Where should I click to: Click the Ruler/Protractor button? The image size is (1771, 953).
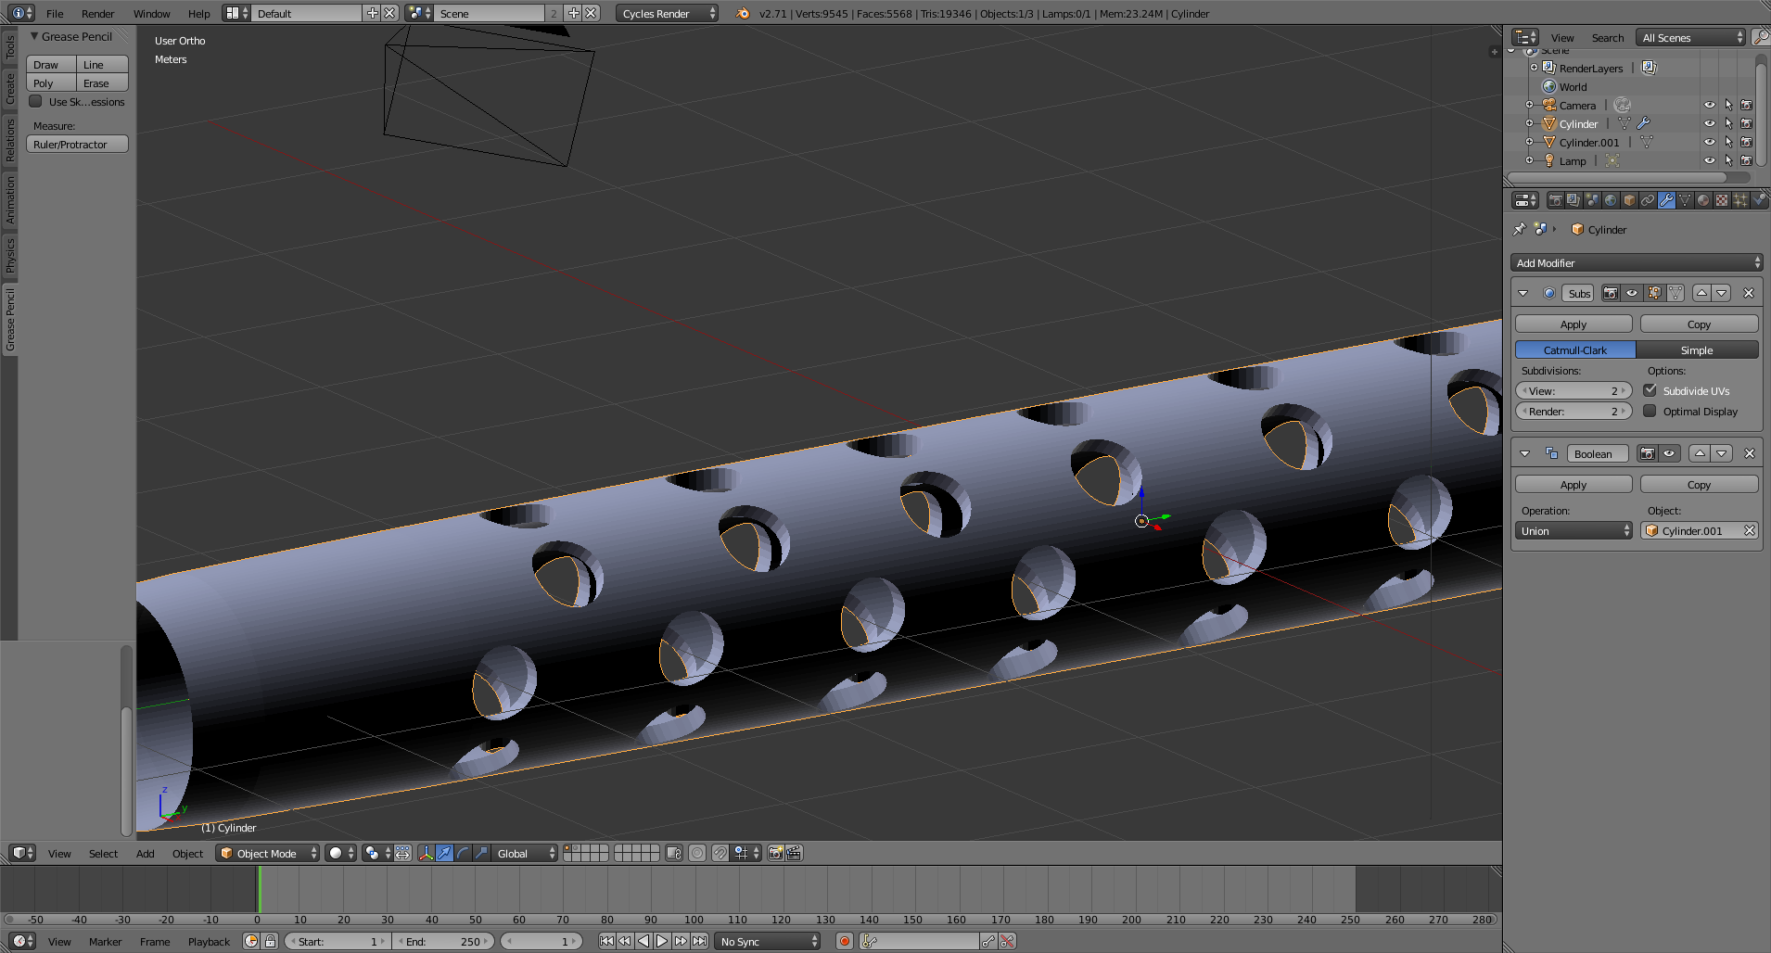coord(77,144)
